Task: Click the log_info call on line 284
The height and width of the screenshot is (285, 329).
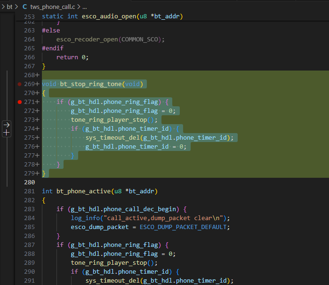Action: point(85,218)
